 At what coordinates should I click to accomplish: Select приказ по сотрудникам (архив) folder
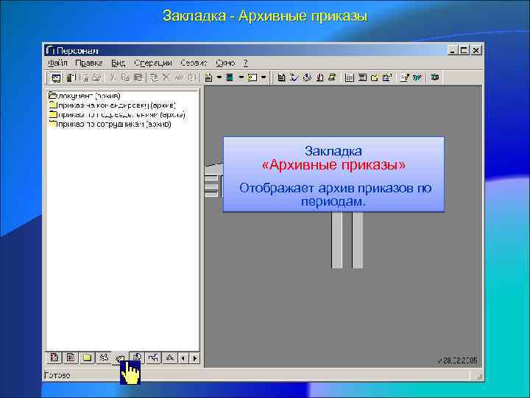[110, 125]
